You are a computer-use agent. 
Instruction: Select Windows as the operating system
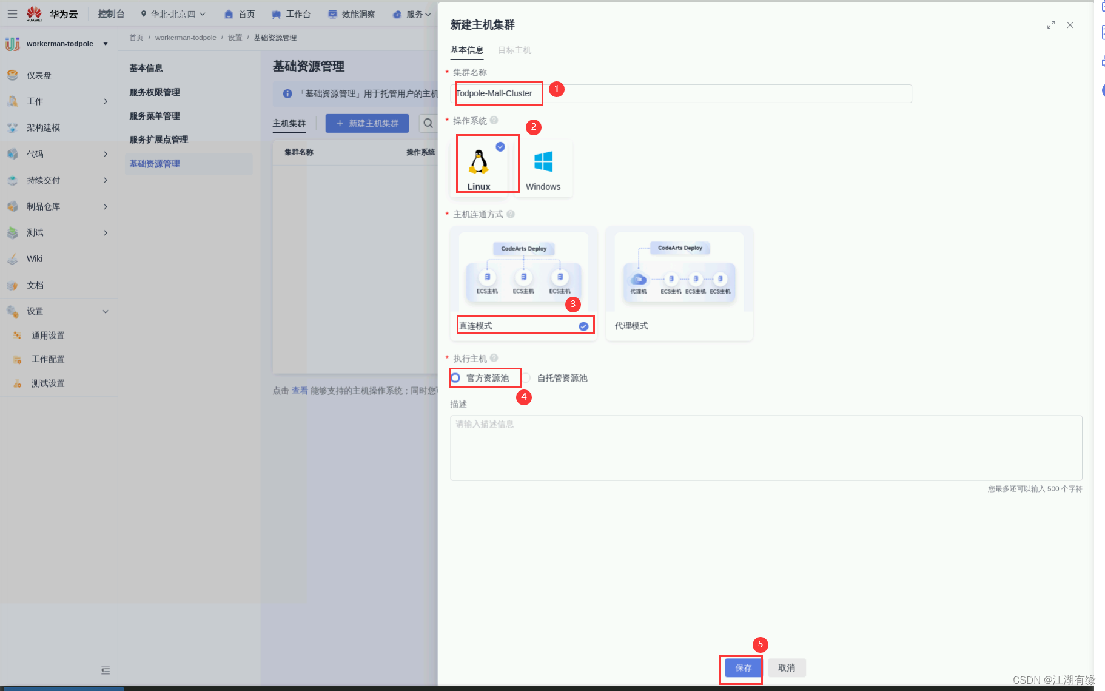pos(543,165)
